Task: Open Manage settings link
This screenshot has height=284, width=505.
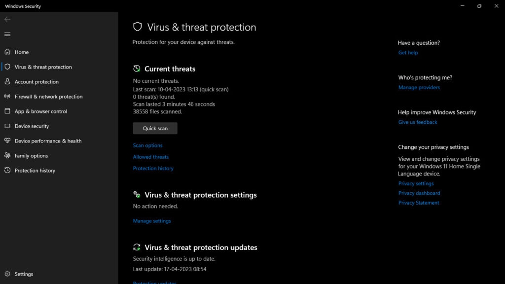Action: tap(152, 221)
